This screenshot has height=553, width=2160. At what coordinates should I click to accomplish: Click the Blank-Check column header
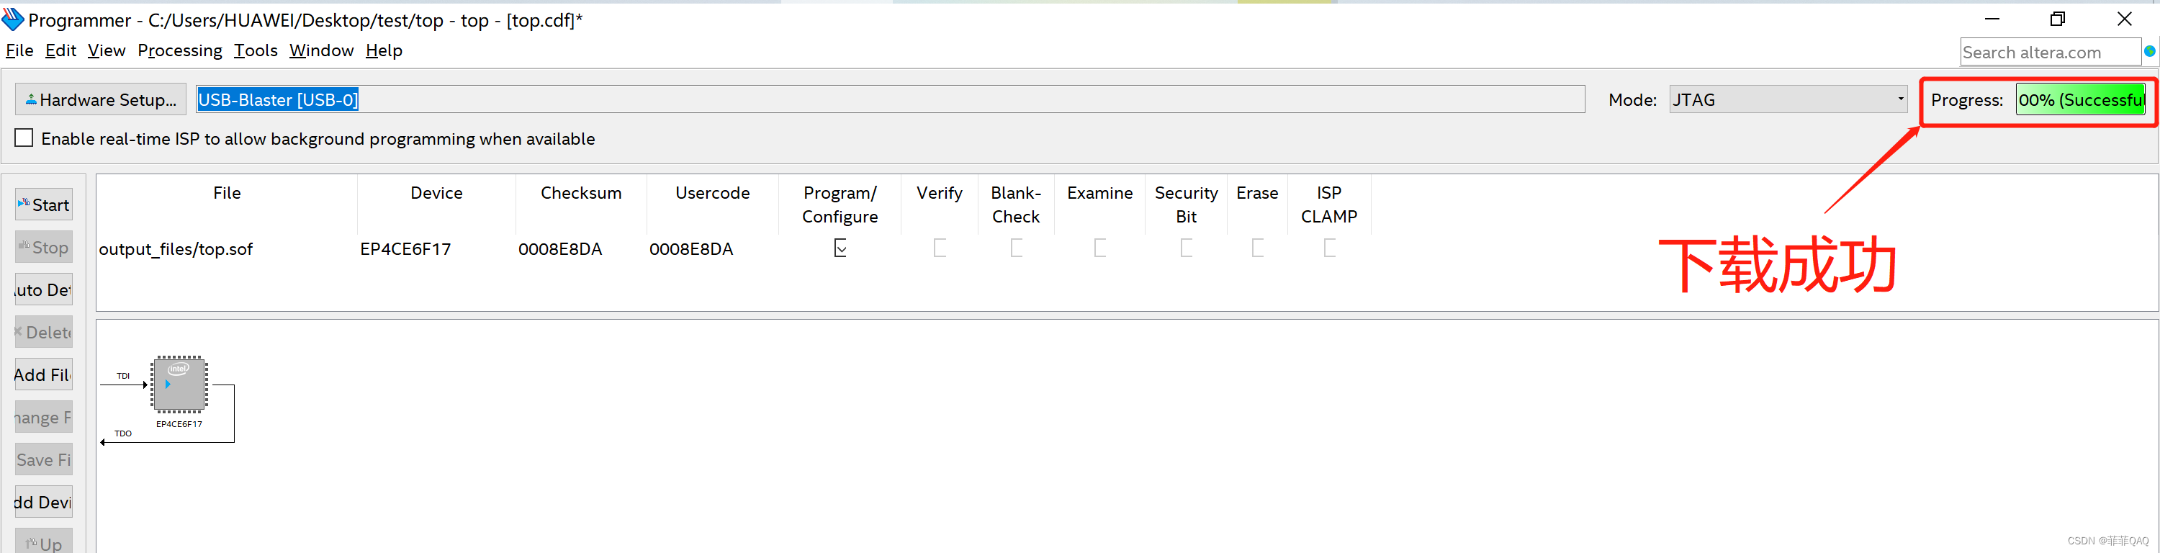tap(1016, 204)
